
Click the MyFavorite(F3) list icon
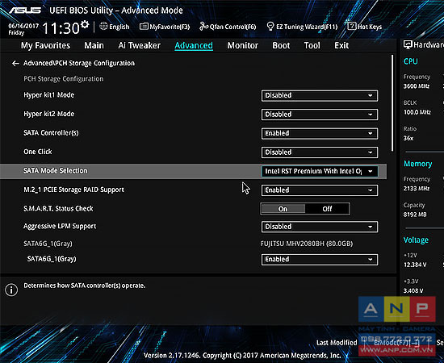click(144, 27)
